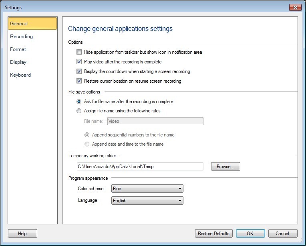Open the Language dropdown list
This screenshot has width=306, height=246.
(x=147, y=201)
